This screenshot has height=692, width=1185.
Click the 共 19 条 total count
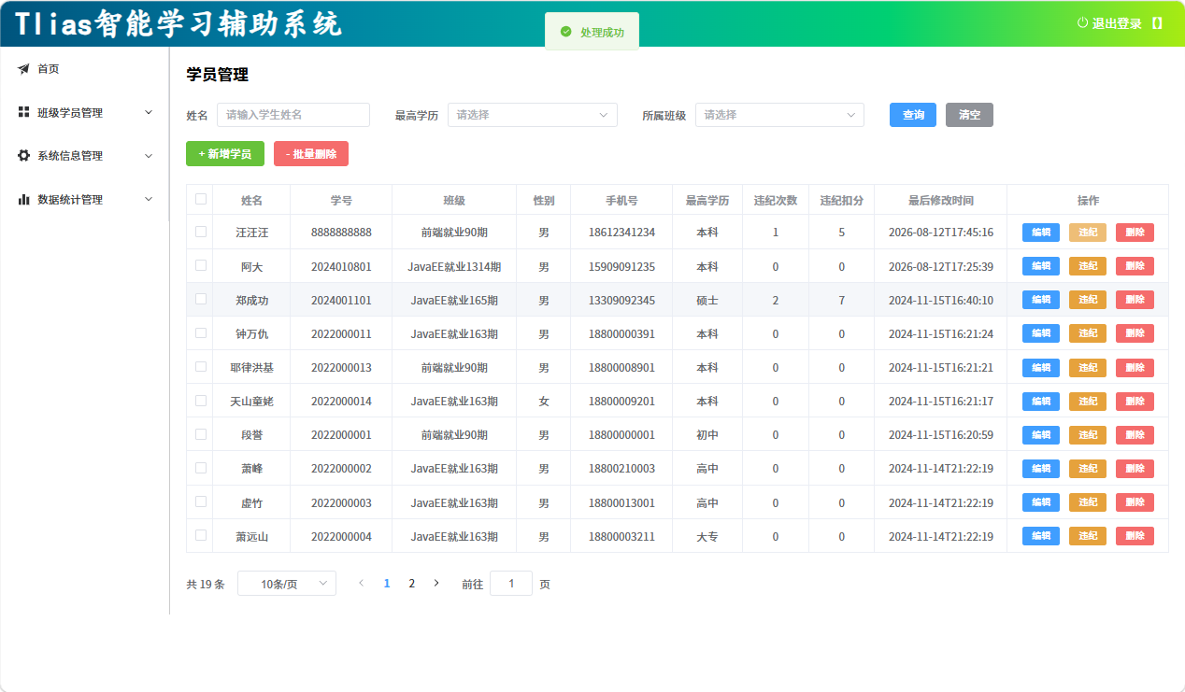206,585
